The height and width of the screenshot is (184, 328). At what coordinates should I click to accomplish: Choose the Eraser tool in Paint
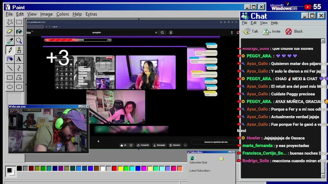point(10,31)
